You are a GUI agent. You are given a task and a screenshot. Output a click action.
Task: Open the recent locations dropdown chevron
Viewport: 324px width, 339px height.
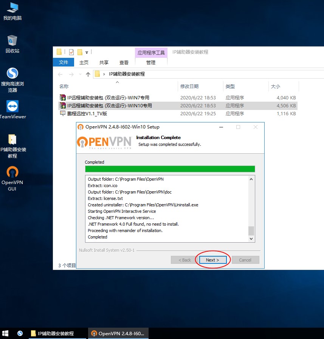point(80,74)
